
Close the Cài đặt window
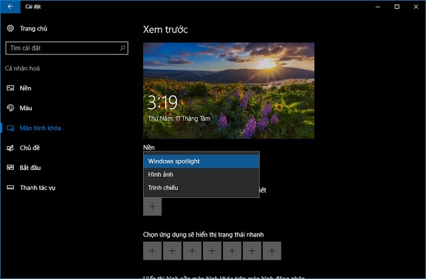pos(416,7)
